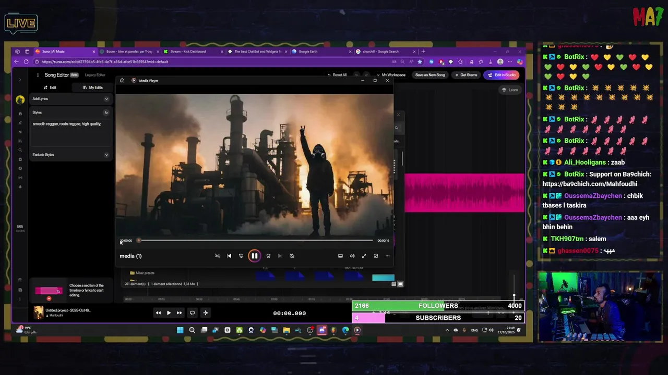Open the taskbar weather widget

pos(25,330)
